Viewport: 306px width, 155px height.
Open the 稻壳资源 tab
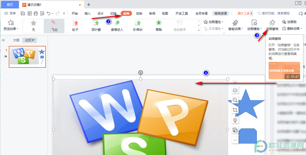click(x=220, y=13)
